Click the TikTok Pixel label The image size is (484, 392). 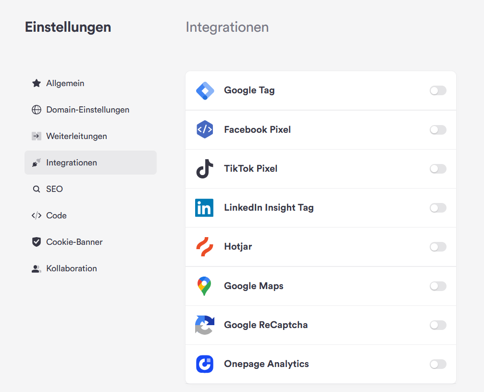[x=250, y=169]
